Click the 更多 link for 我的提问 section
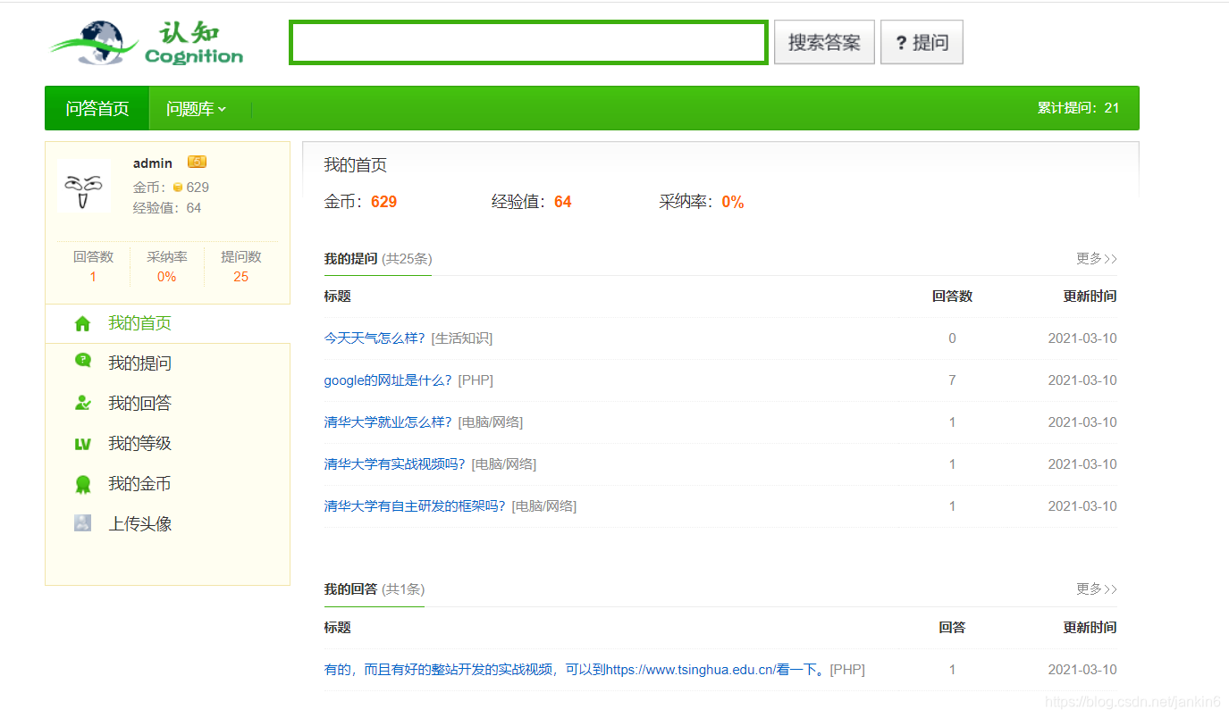 (x=1097, y=259)
